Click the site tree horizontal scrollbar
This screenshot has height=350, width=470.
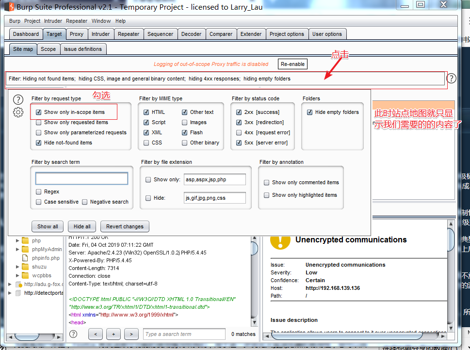34,337
